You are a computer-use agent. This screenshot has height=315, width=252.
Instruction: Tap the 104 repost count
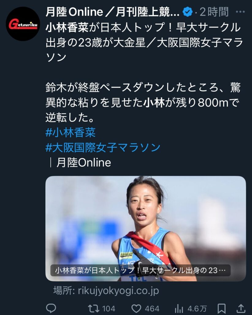tap(109, 309)
